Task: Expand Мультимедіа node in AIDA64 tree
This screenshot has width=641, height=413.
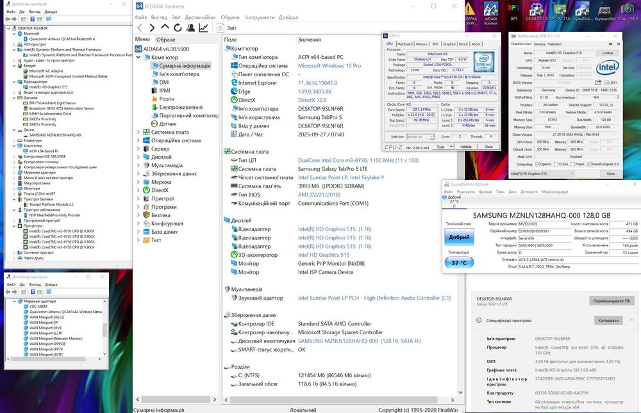Action: tap(138, 165)
